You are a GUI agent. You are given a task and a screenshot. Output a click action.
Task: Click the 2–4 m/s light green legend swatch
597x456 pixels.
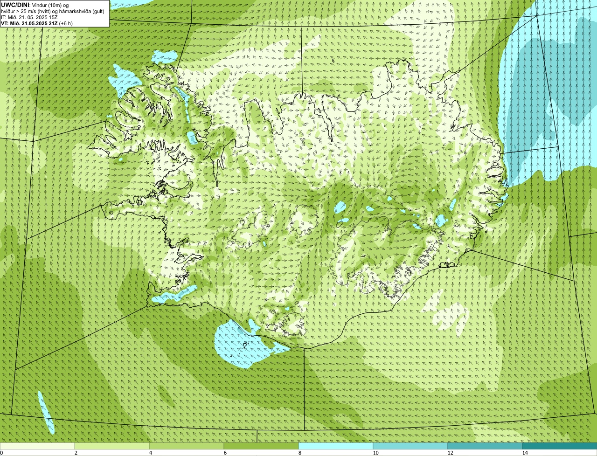(112, 446)
